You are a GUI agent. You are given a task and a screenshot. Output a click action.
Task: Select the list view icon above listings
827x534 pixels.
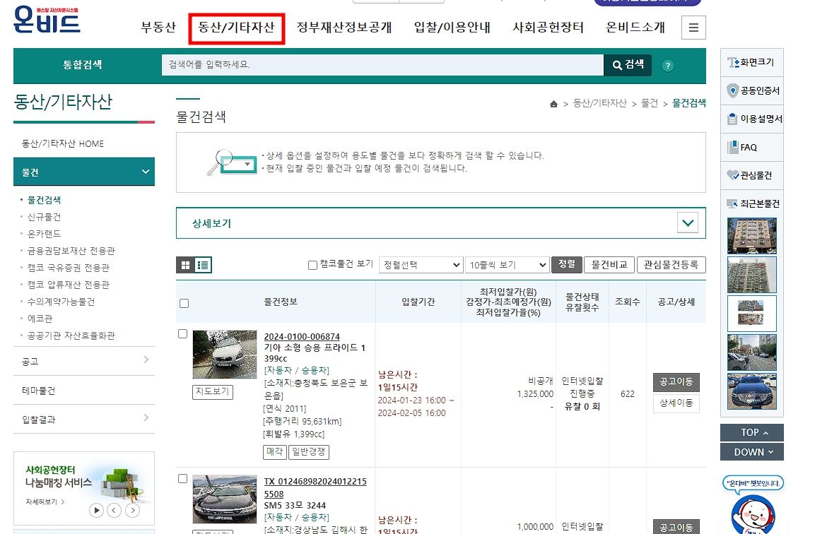203,265
